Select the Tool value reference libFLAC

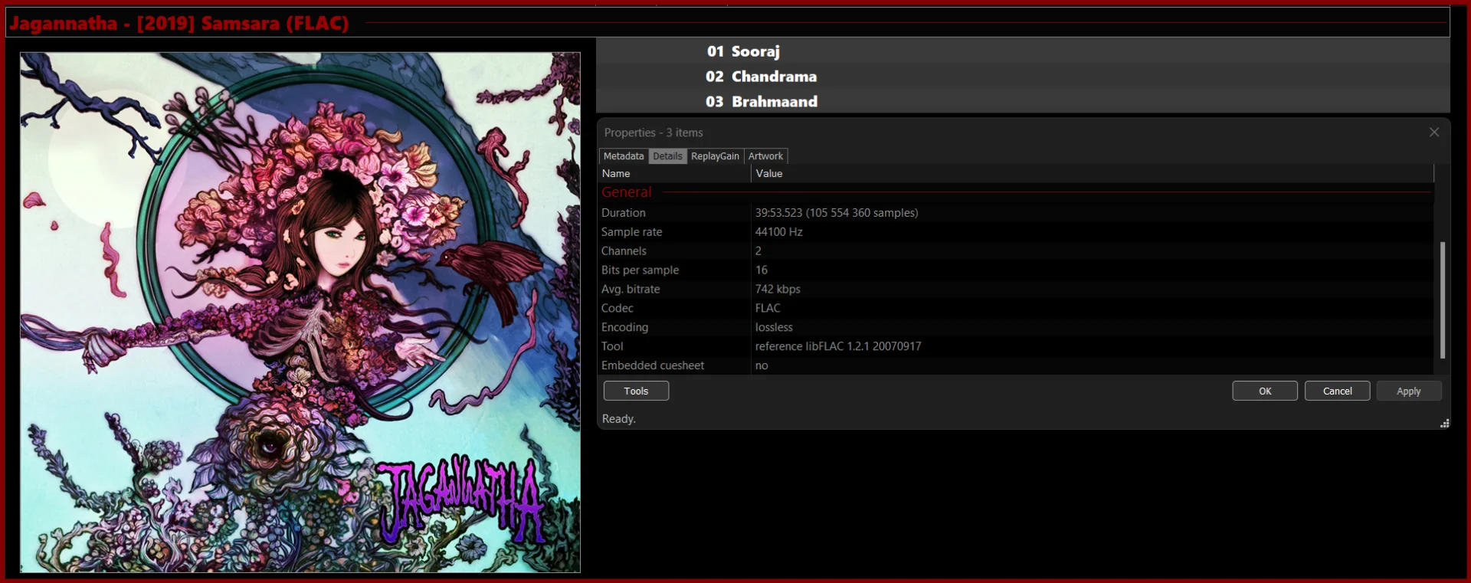[838, 347]
